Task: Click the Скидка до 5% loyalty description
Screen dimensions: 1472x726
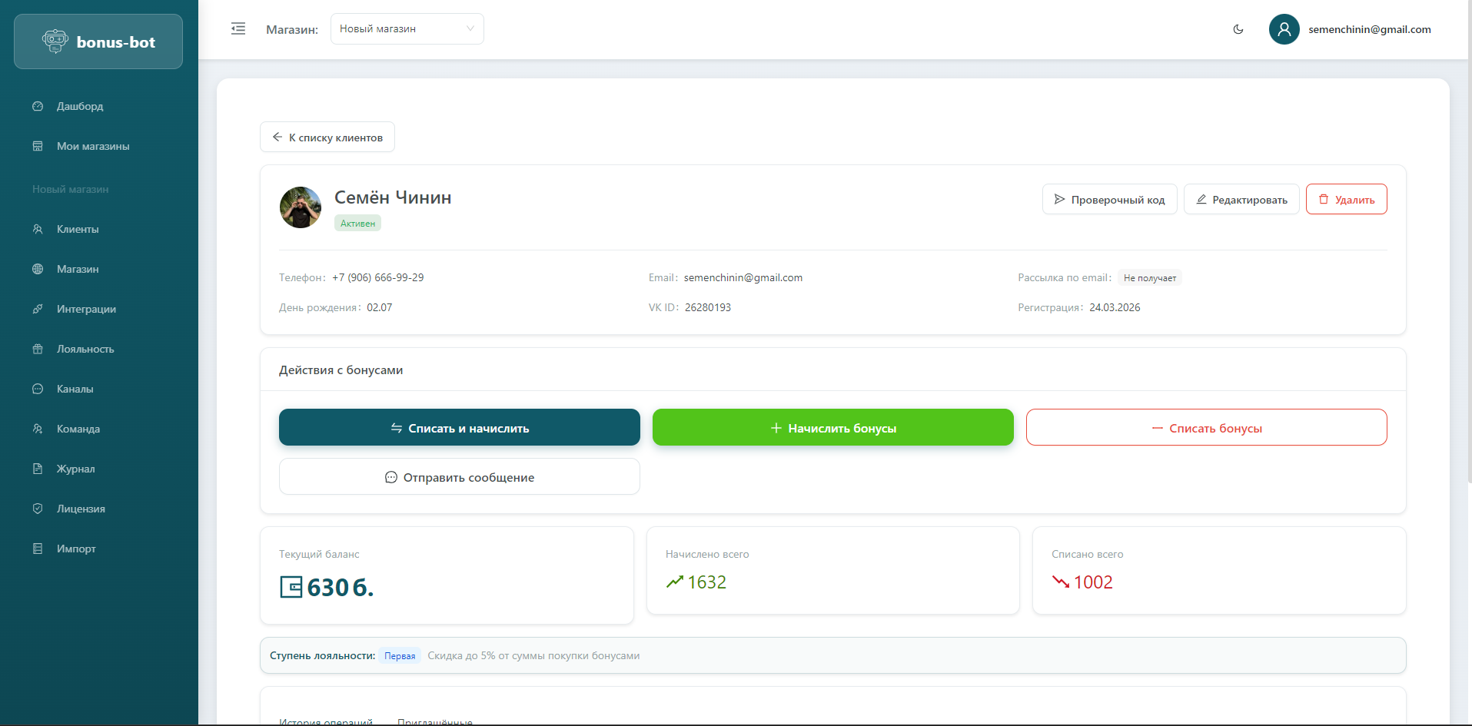Action: pos(533,655)
